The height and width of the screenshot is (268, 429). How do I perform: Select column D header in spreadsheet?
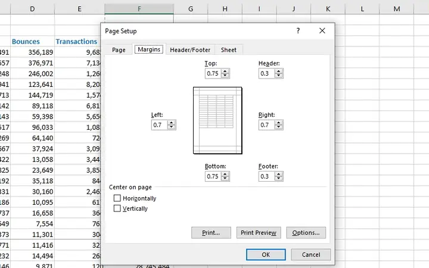click(x=32, y=9)
